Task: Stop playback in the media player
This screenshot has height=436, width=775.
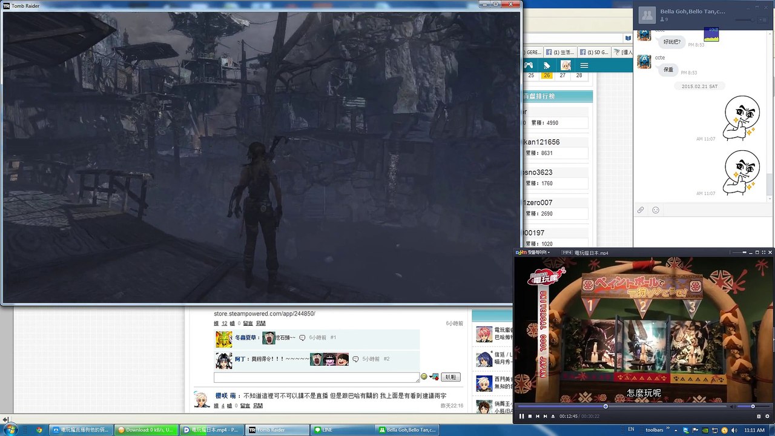Action: pyautogui.click(x=530, y=416)
